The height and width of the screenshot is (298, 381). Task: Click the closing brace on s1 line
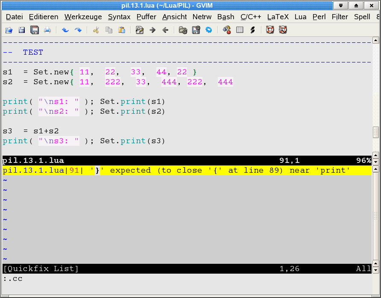pos(195,72)
